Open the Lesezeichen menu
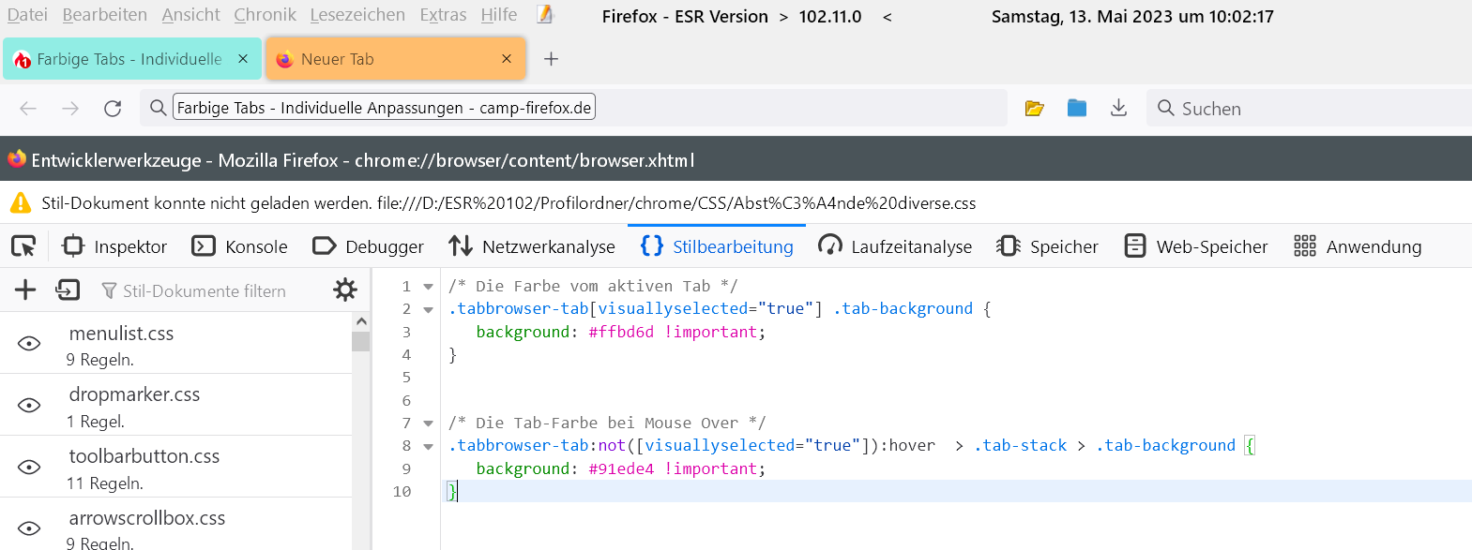Viewport: 1472px width, 550px height. [x=357, y=15]
